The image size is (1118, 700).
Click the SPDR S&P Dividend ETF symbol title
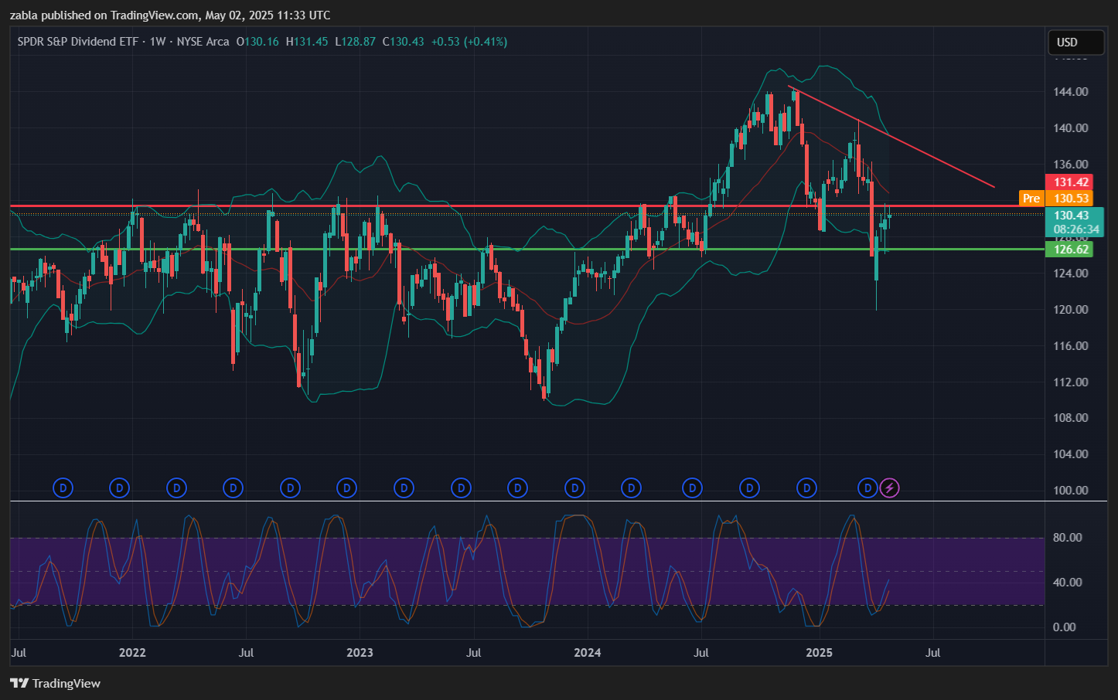77,42
